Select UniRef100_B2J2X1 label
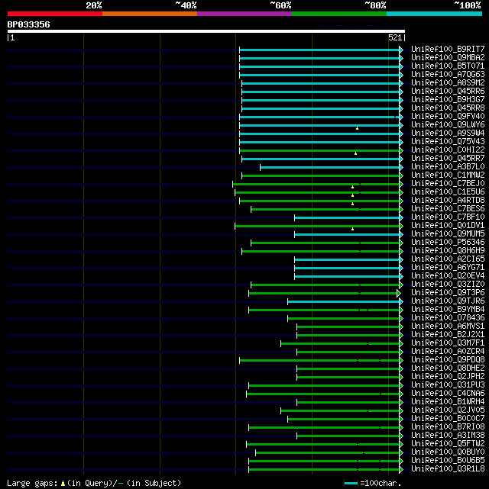 pos(448,335)
